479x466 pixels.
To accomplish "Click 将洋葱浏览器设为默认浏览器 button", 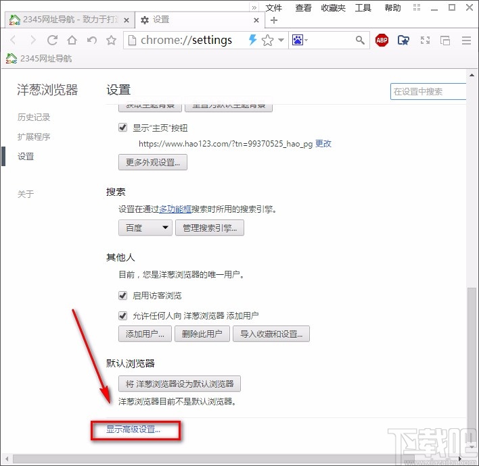I will tap(180, 384).
